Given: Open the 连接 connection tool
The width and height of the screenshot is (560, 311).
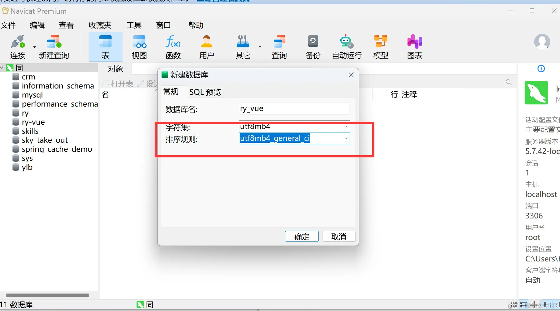Looking at the screenshot, I should click(x=18, y=47).
